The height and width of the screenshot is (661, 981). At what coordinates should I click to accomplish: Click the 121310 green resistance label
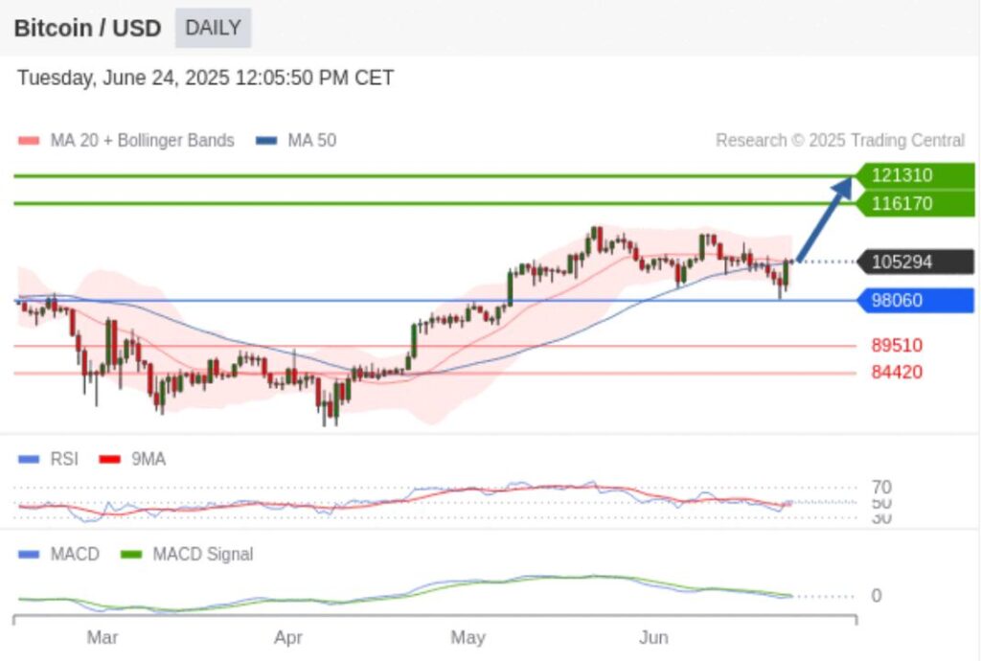[x=915, y=175]
